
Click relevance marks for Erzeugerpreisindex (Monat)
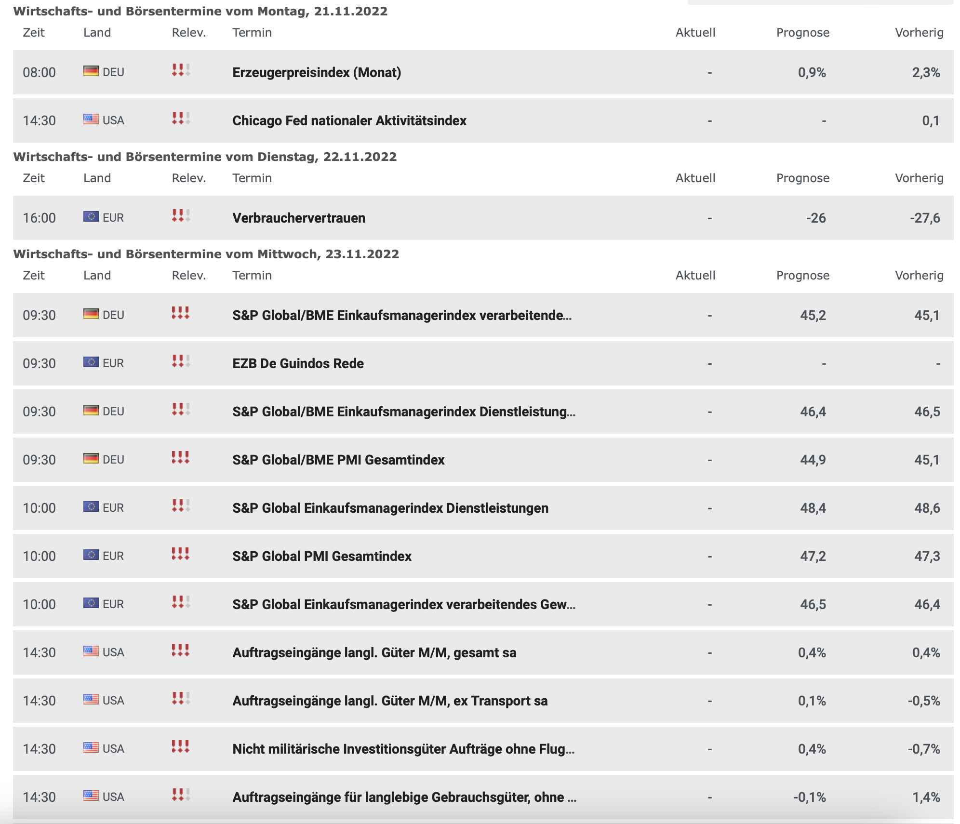[x=181, y=70]
